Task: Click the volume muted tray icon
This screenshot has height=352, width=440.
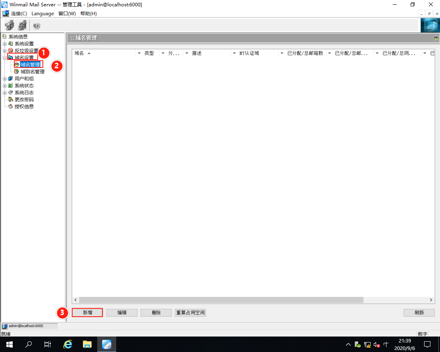Action: click(x=377, y=344)
